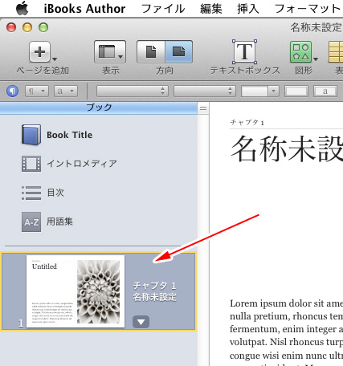Select the Untitled chapter page thumbnail
This screenshot has width=343, height=366.
(x=76, y=291)
